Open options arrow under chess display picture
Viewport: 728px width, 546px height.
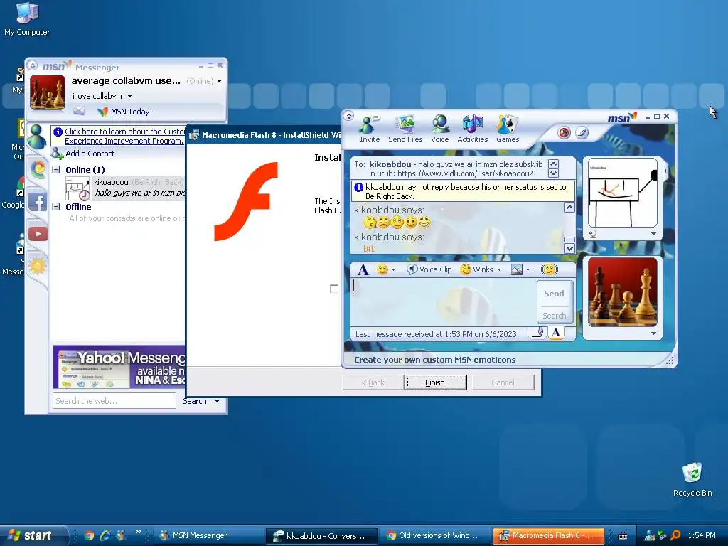click(654, 333)
